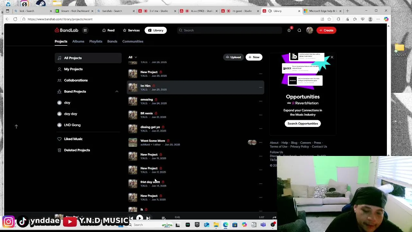This screenshot has height=232, width=412.
Task: Click the New project button
Action: click(254, 57)
